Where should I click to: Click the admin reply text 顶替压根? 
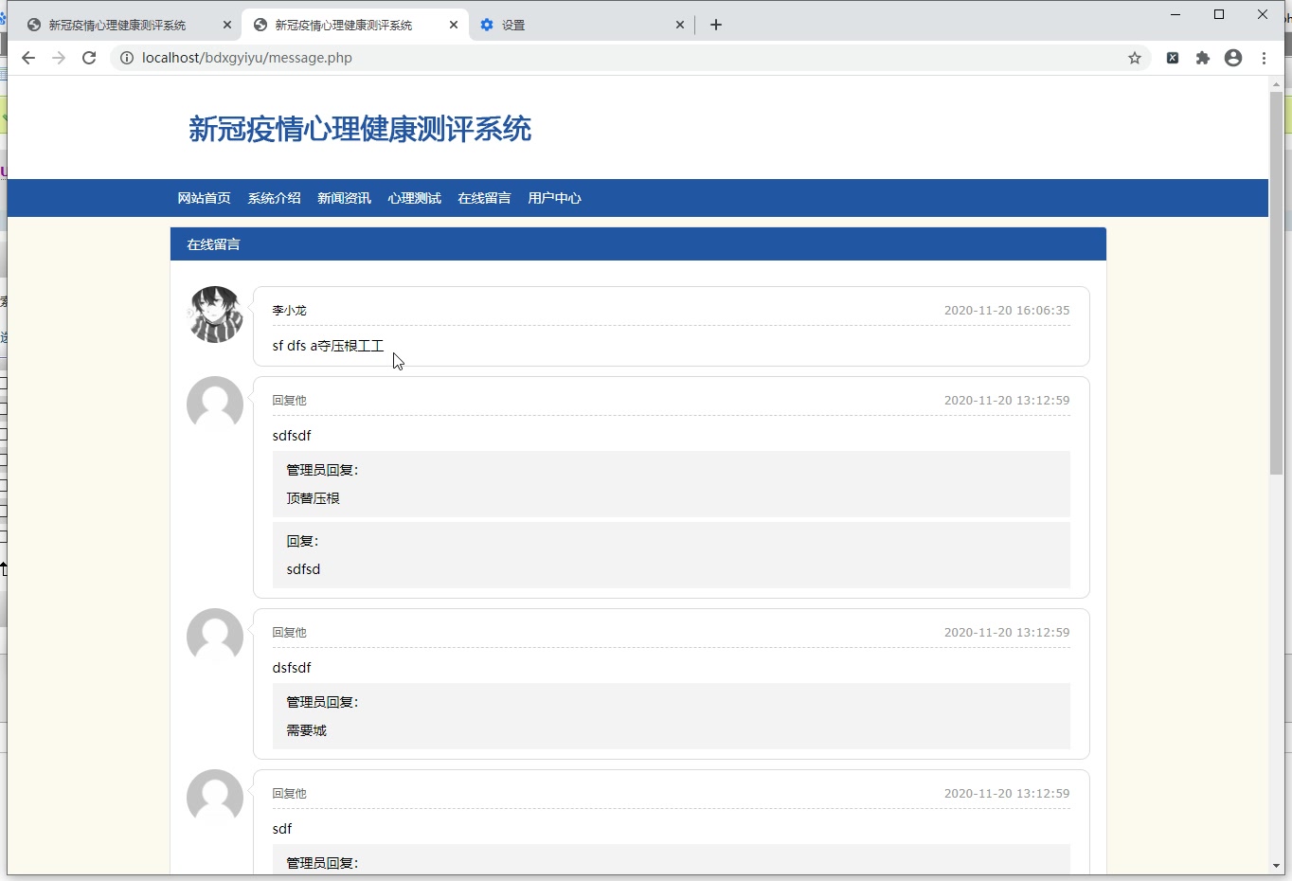click(313, 498)
